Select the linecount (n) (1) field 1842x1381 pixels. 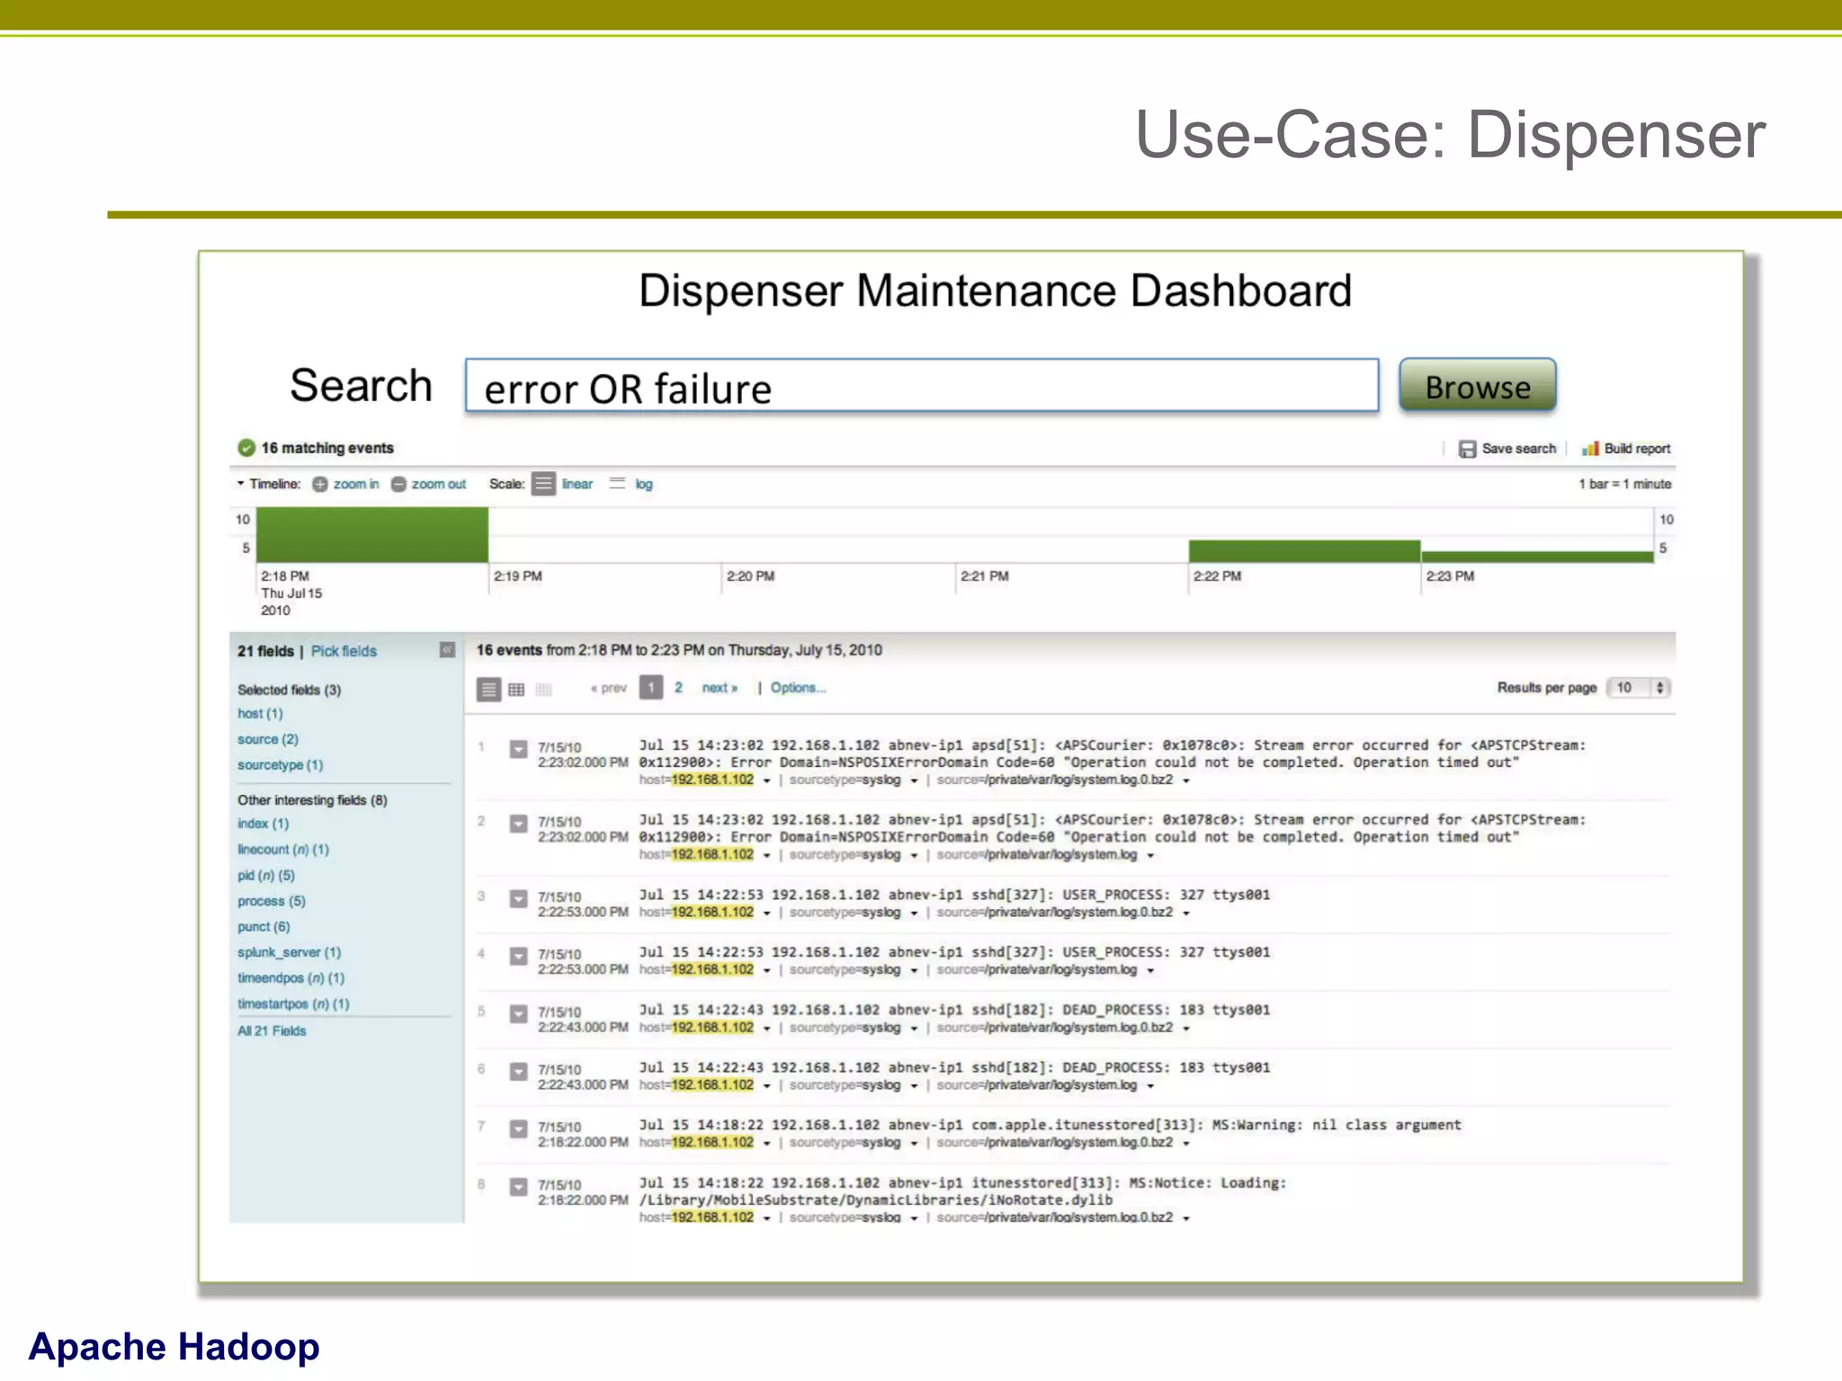pyautogui.click(x=283, y=850)
